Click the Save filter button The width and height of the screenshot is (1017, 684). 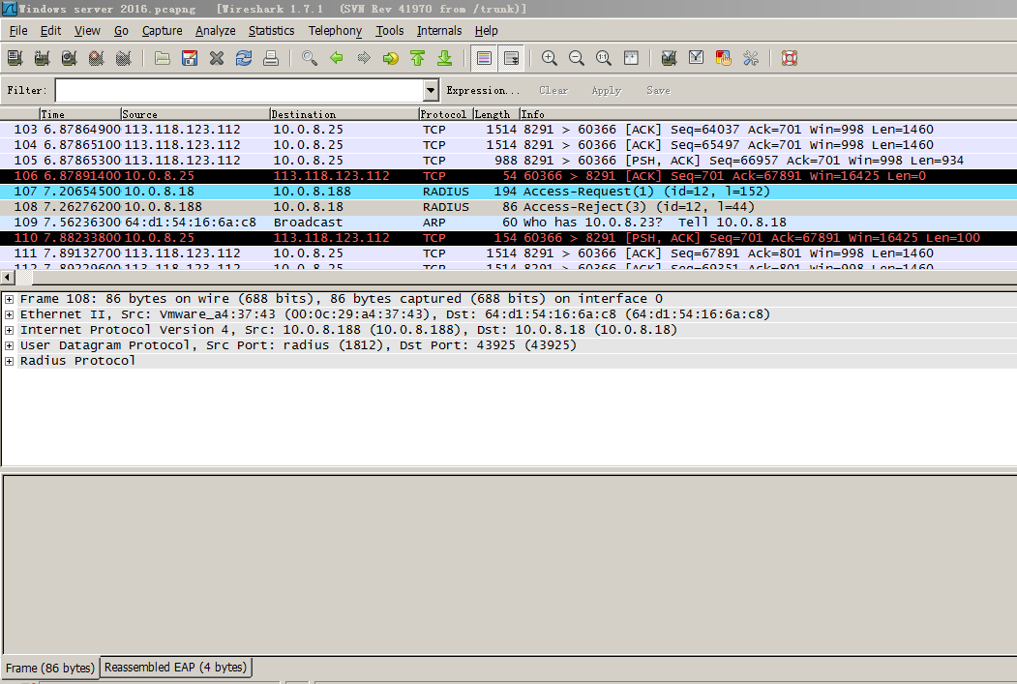(x=658, y=90)
